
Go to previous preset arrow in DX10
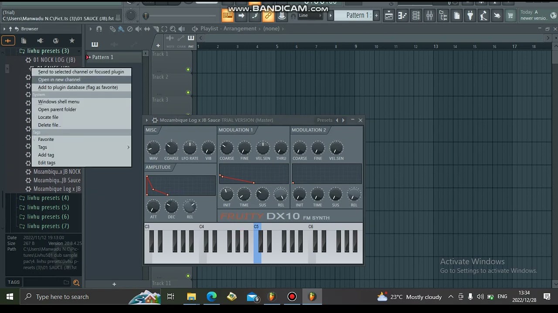tap(337, 120)
